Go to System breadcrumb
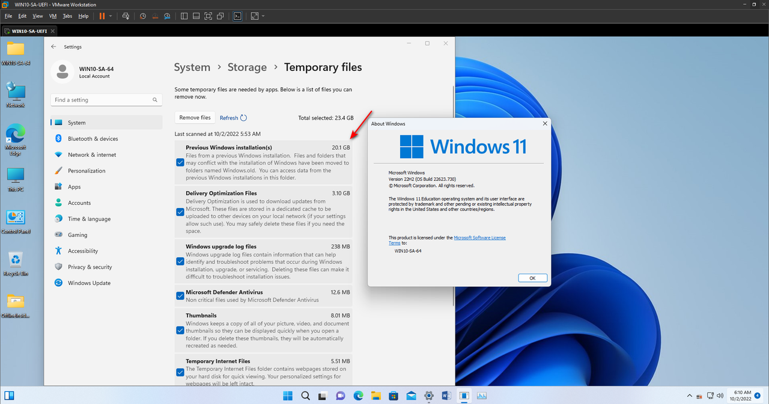Viewport: 769px width, 404px height. pos(192,67)
